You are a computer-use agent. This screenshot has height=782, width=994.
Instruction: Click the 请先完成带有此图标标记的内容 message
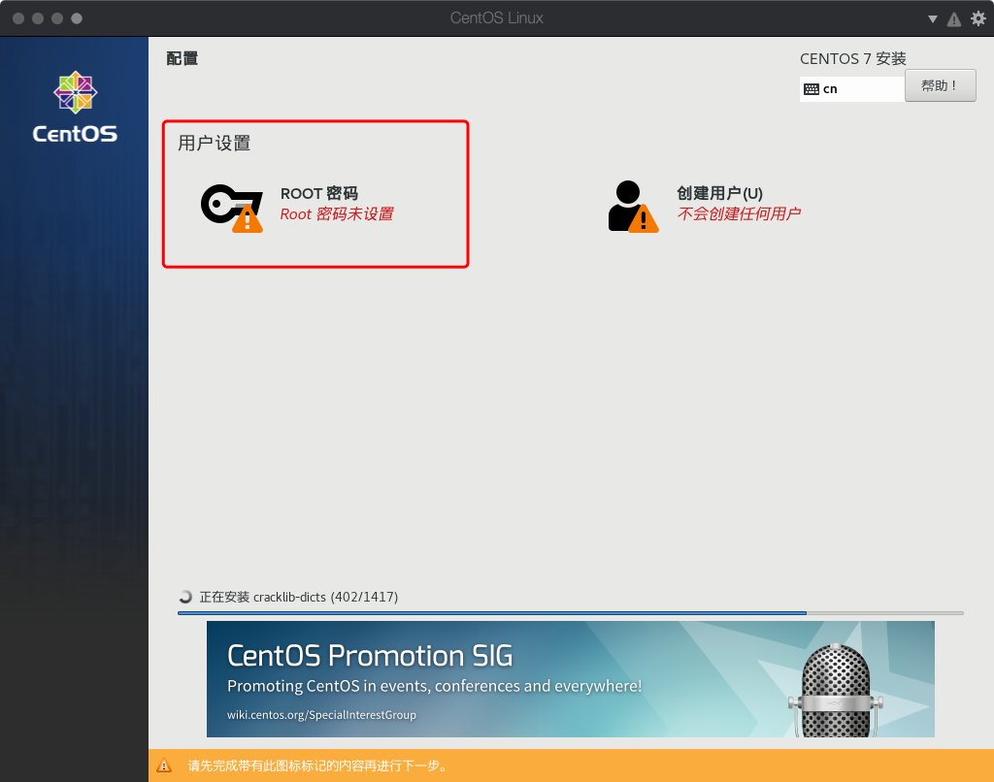pyautogui.click(x=317, y=766)
